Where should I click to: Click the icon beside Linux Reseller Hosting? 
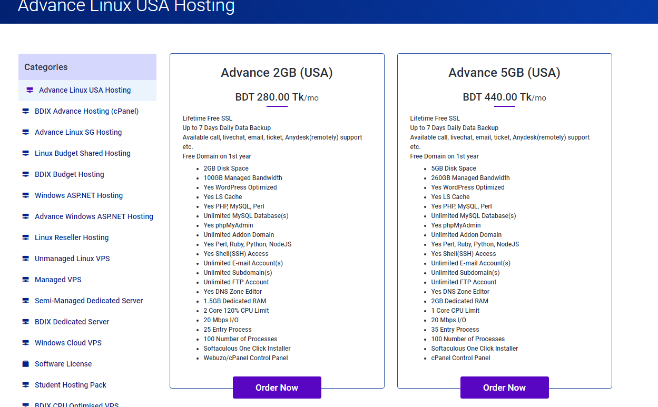click(x=25, y=237)
